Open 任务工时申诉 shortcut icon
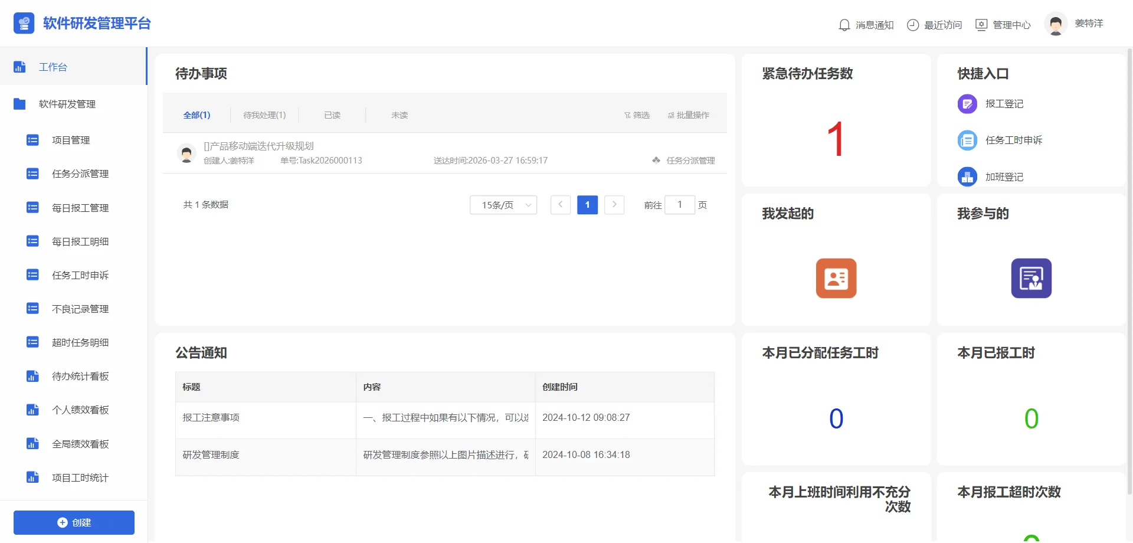This screenshot has width=1133, height=543. [967, 140]
